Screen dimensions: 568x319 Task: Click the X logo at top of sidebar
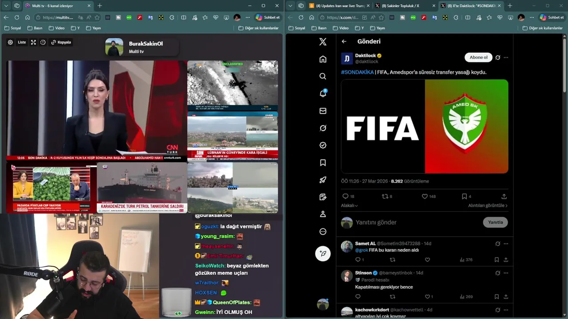point(323,42)
